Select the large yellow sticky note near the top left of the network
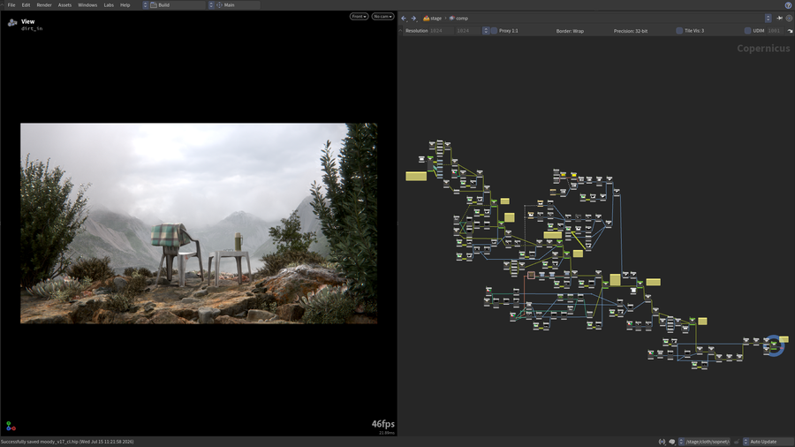795x447 pixels. (x=416, y=176)
